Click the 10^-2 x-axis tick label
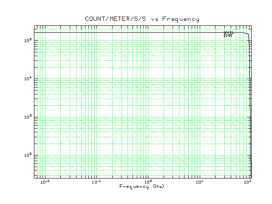This screenshot has height=204, width=272. (x=44, y=182)
